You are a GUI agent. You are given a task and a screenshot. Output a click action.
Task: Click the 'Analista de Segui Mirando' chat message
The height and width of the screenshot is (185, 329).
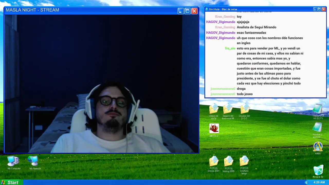pyautogui.click(x=257, y=27)
